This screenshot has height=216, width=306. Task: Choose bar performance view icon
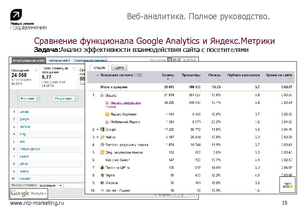tap(180, 60)
